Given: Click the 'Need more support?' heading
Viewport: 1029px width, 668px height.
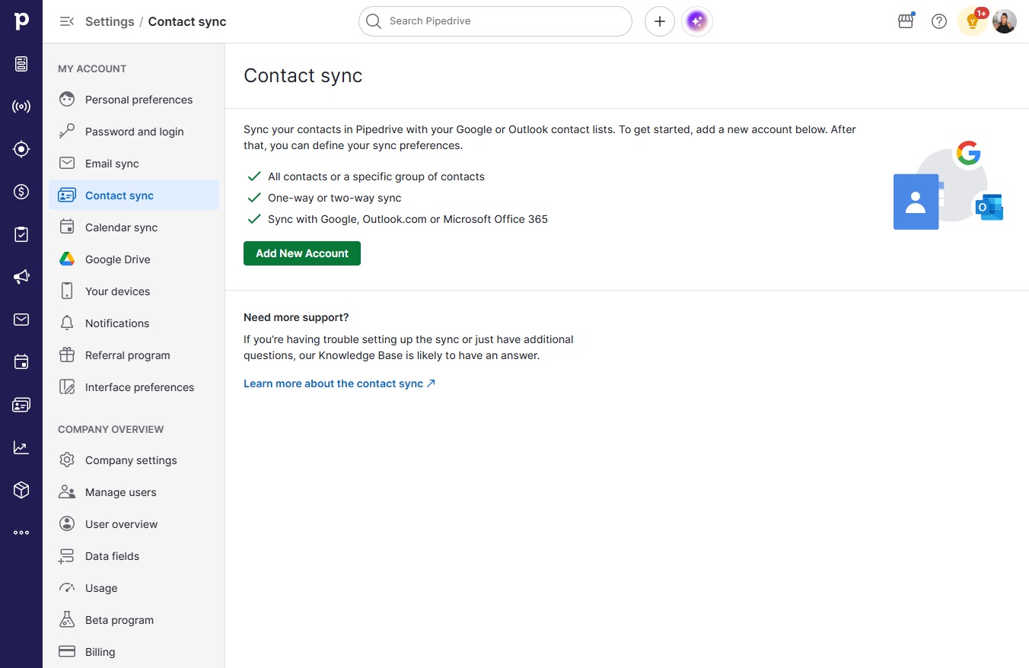Looking at the screenshot, I should tap(296, 317).
